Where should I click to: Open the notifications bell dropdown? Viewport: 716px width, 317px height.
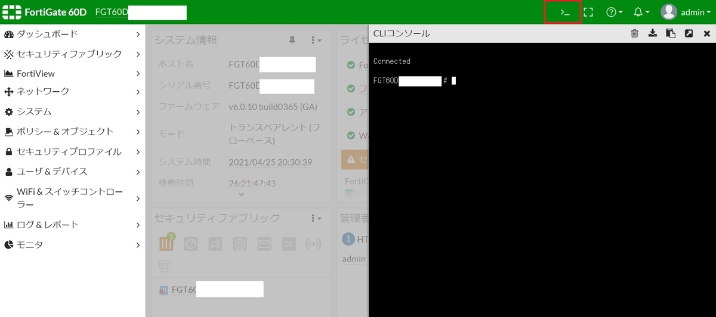pyautogui.click(x=641, y=12)
